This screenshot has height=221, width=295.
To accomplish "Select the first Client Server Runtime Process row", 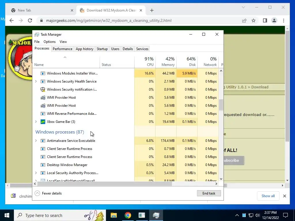I will (x=126, y=149).
